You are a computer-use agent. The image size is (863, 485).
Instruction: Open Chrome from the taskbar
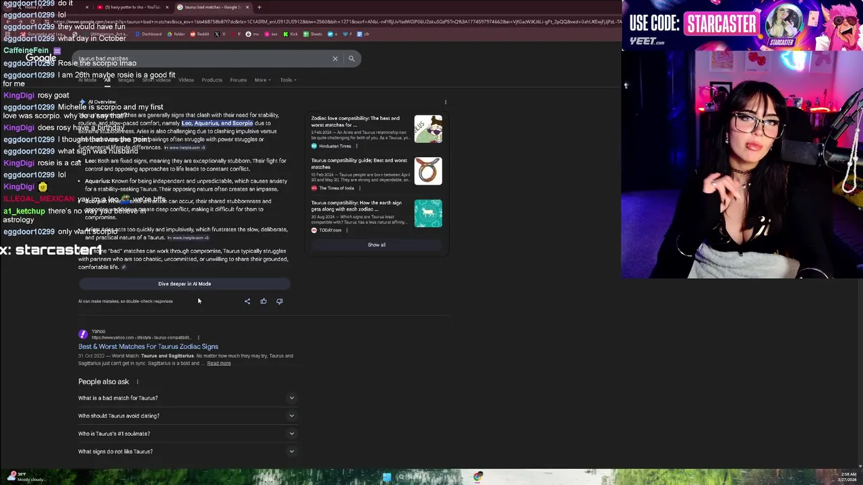(478, 477)
